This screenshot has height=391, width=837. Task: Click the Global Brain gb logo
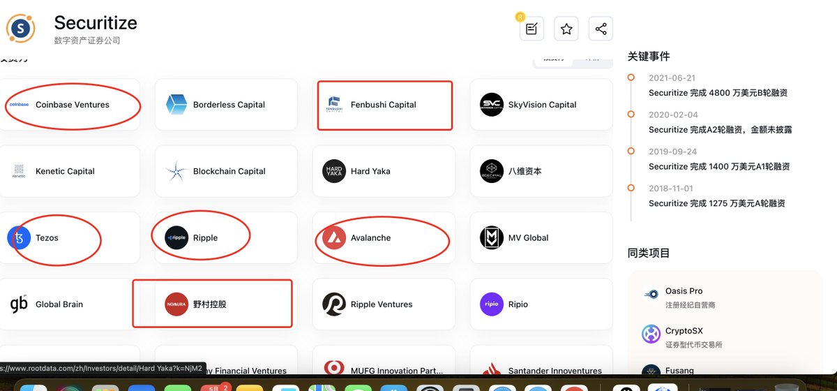pos(18,304)
